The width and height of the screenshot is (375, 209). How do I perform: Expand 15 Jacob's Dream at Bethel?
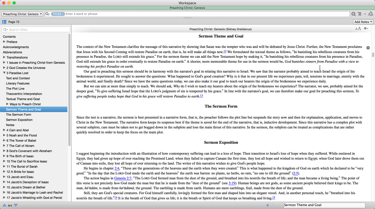4,187
